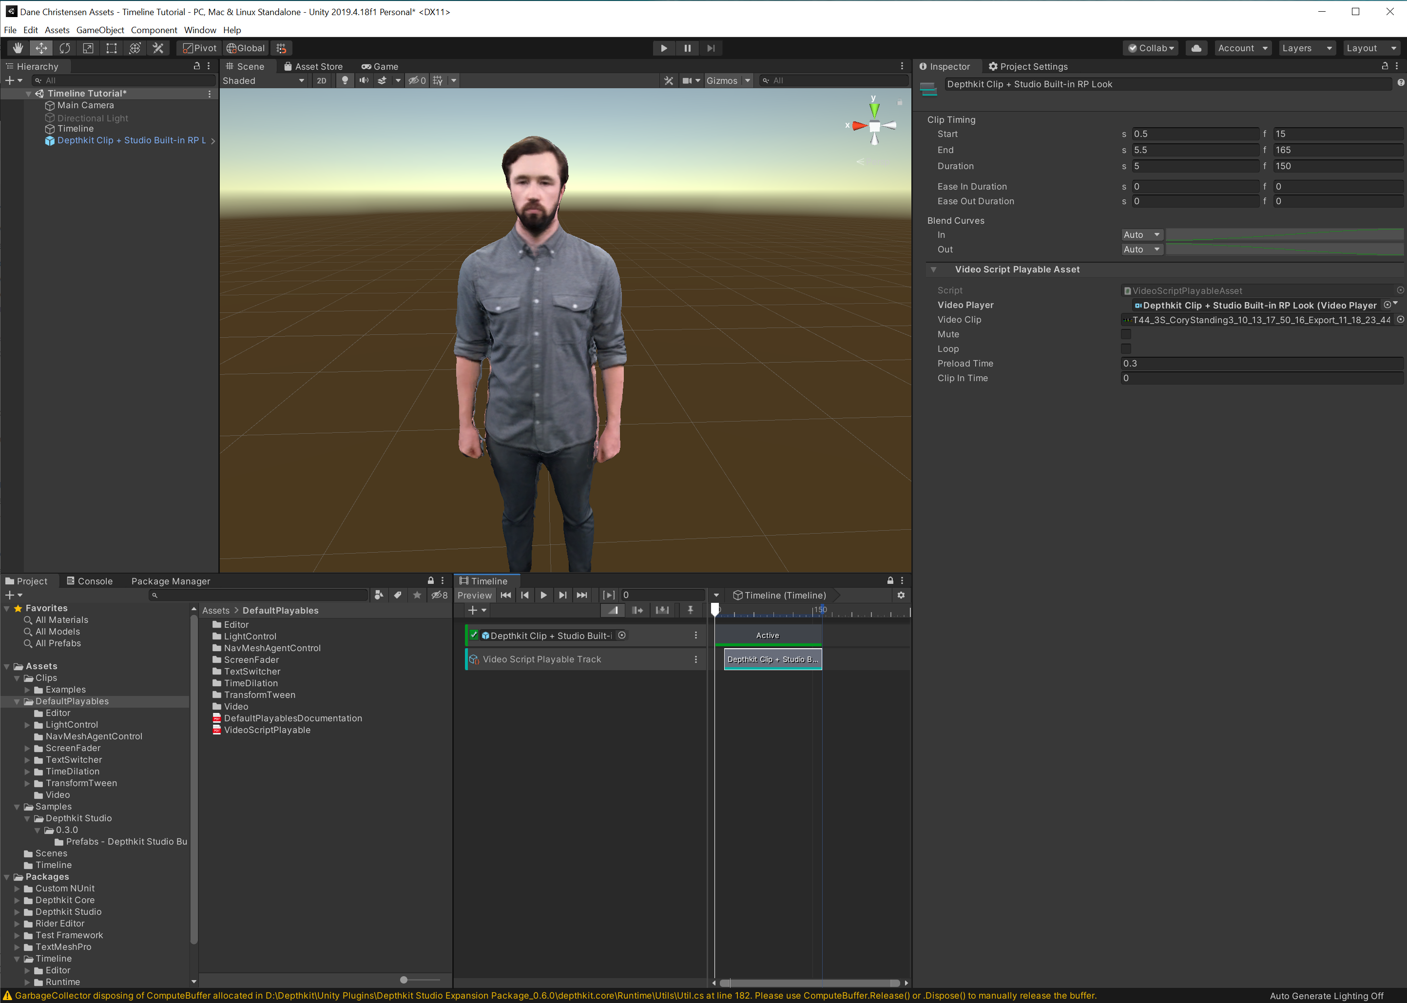The width and height of the screenshot is (1407, 1003).
Task: Toggle the 2D view button
Action: coord(321,80)
